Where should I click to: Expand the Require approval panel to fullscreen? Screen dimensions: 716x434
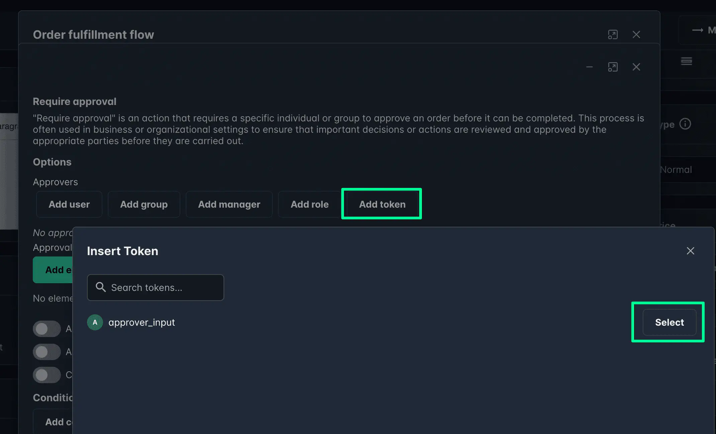pyautogui.click(x=613, y=67)
